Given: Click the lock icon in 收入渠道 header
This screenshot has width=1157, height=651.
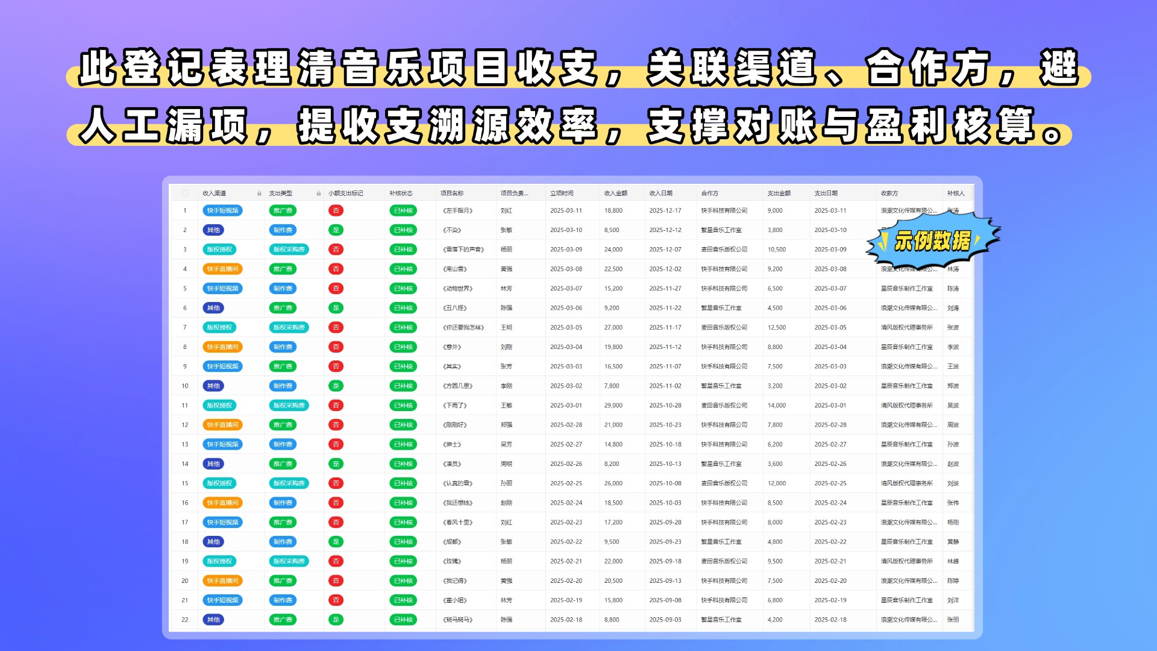Looking at the screenshot, I should click(x=259, y=193).
